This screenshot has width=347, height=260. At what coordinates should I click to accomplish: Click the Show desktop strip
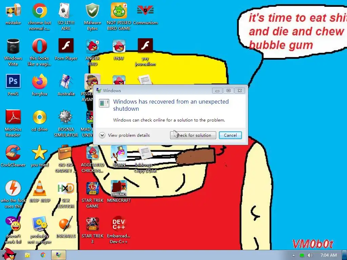345,255
